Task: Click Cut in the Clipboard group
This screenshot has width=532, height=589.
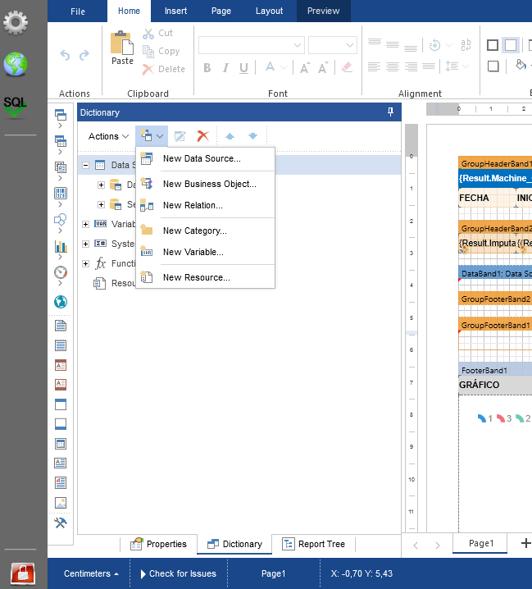Action: pyautogui.click(x=157, y=33)
